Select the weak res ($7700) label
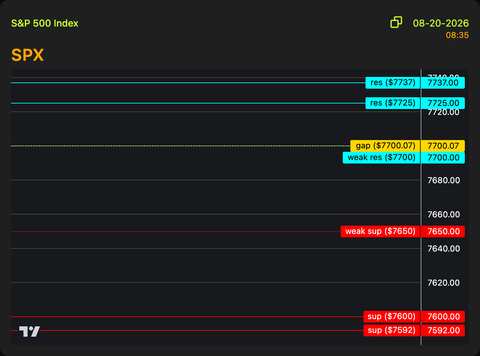 (x=381, y=158)
